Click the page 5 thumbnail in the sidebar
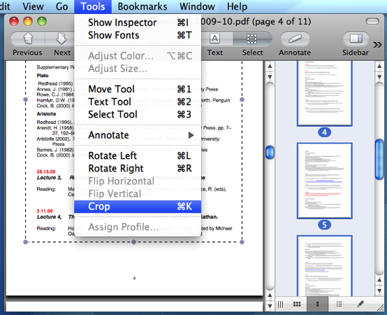 pyautogui.click(x=325, y=181)
